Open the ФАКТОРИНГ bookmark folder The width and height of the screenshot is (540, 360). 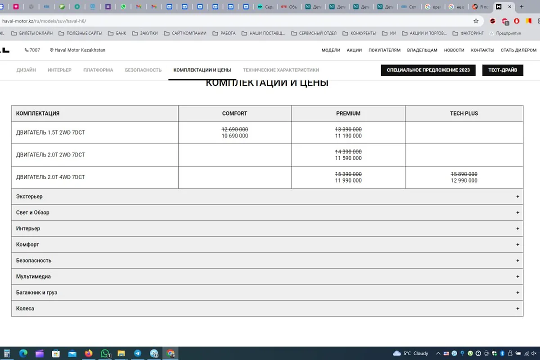468,33
